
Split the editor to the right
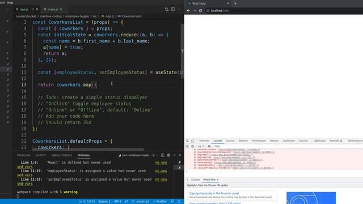[x=172, y=9]
